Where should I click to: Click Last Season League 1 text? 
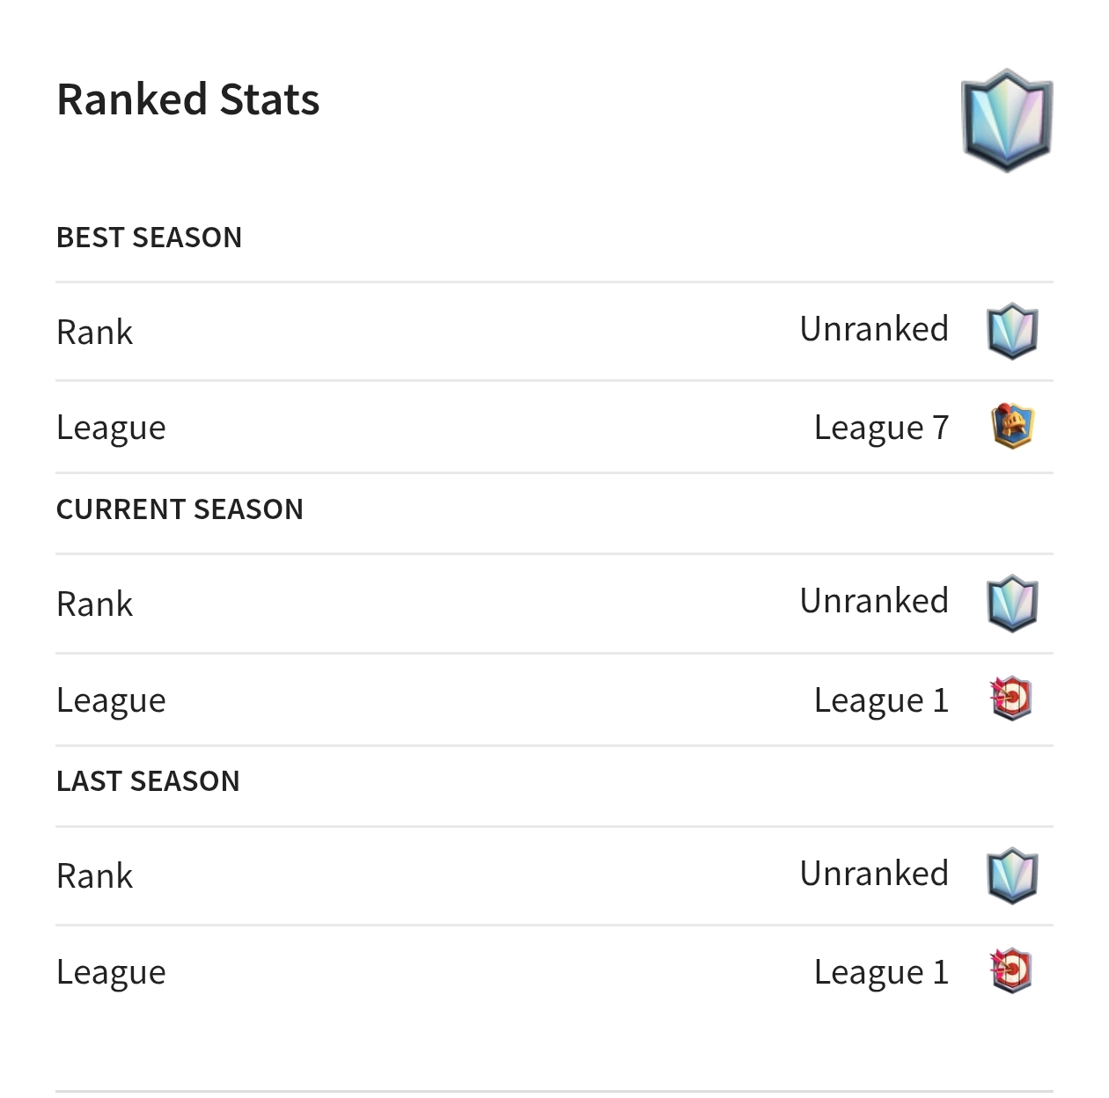(x=882, y=973)
